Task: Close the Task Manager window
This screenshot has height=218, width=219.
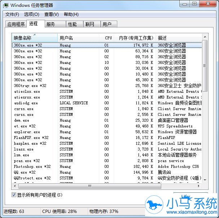Action: click(208, 4)
